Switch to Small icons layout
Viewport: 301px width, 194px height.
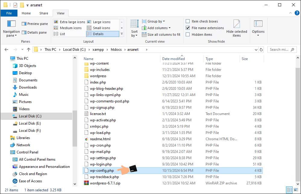(x=98, y=28)
